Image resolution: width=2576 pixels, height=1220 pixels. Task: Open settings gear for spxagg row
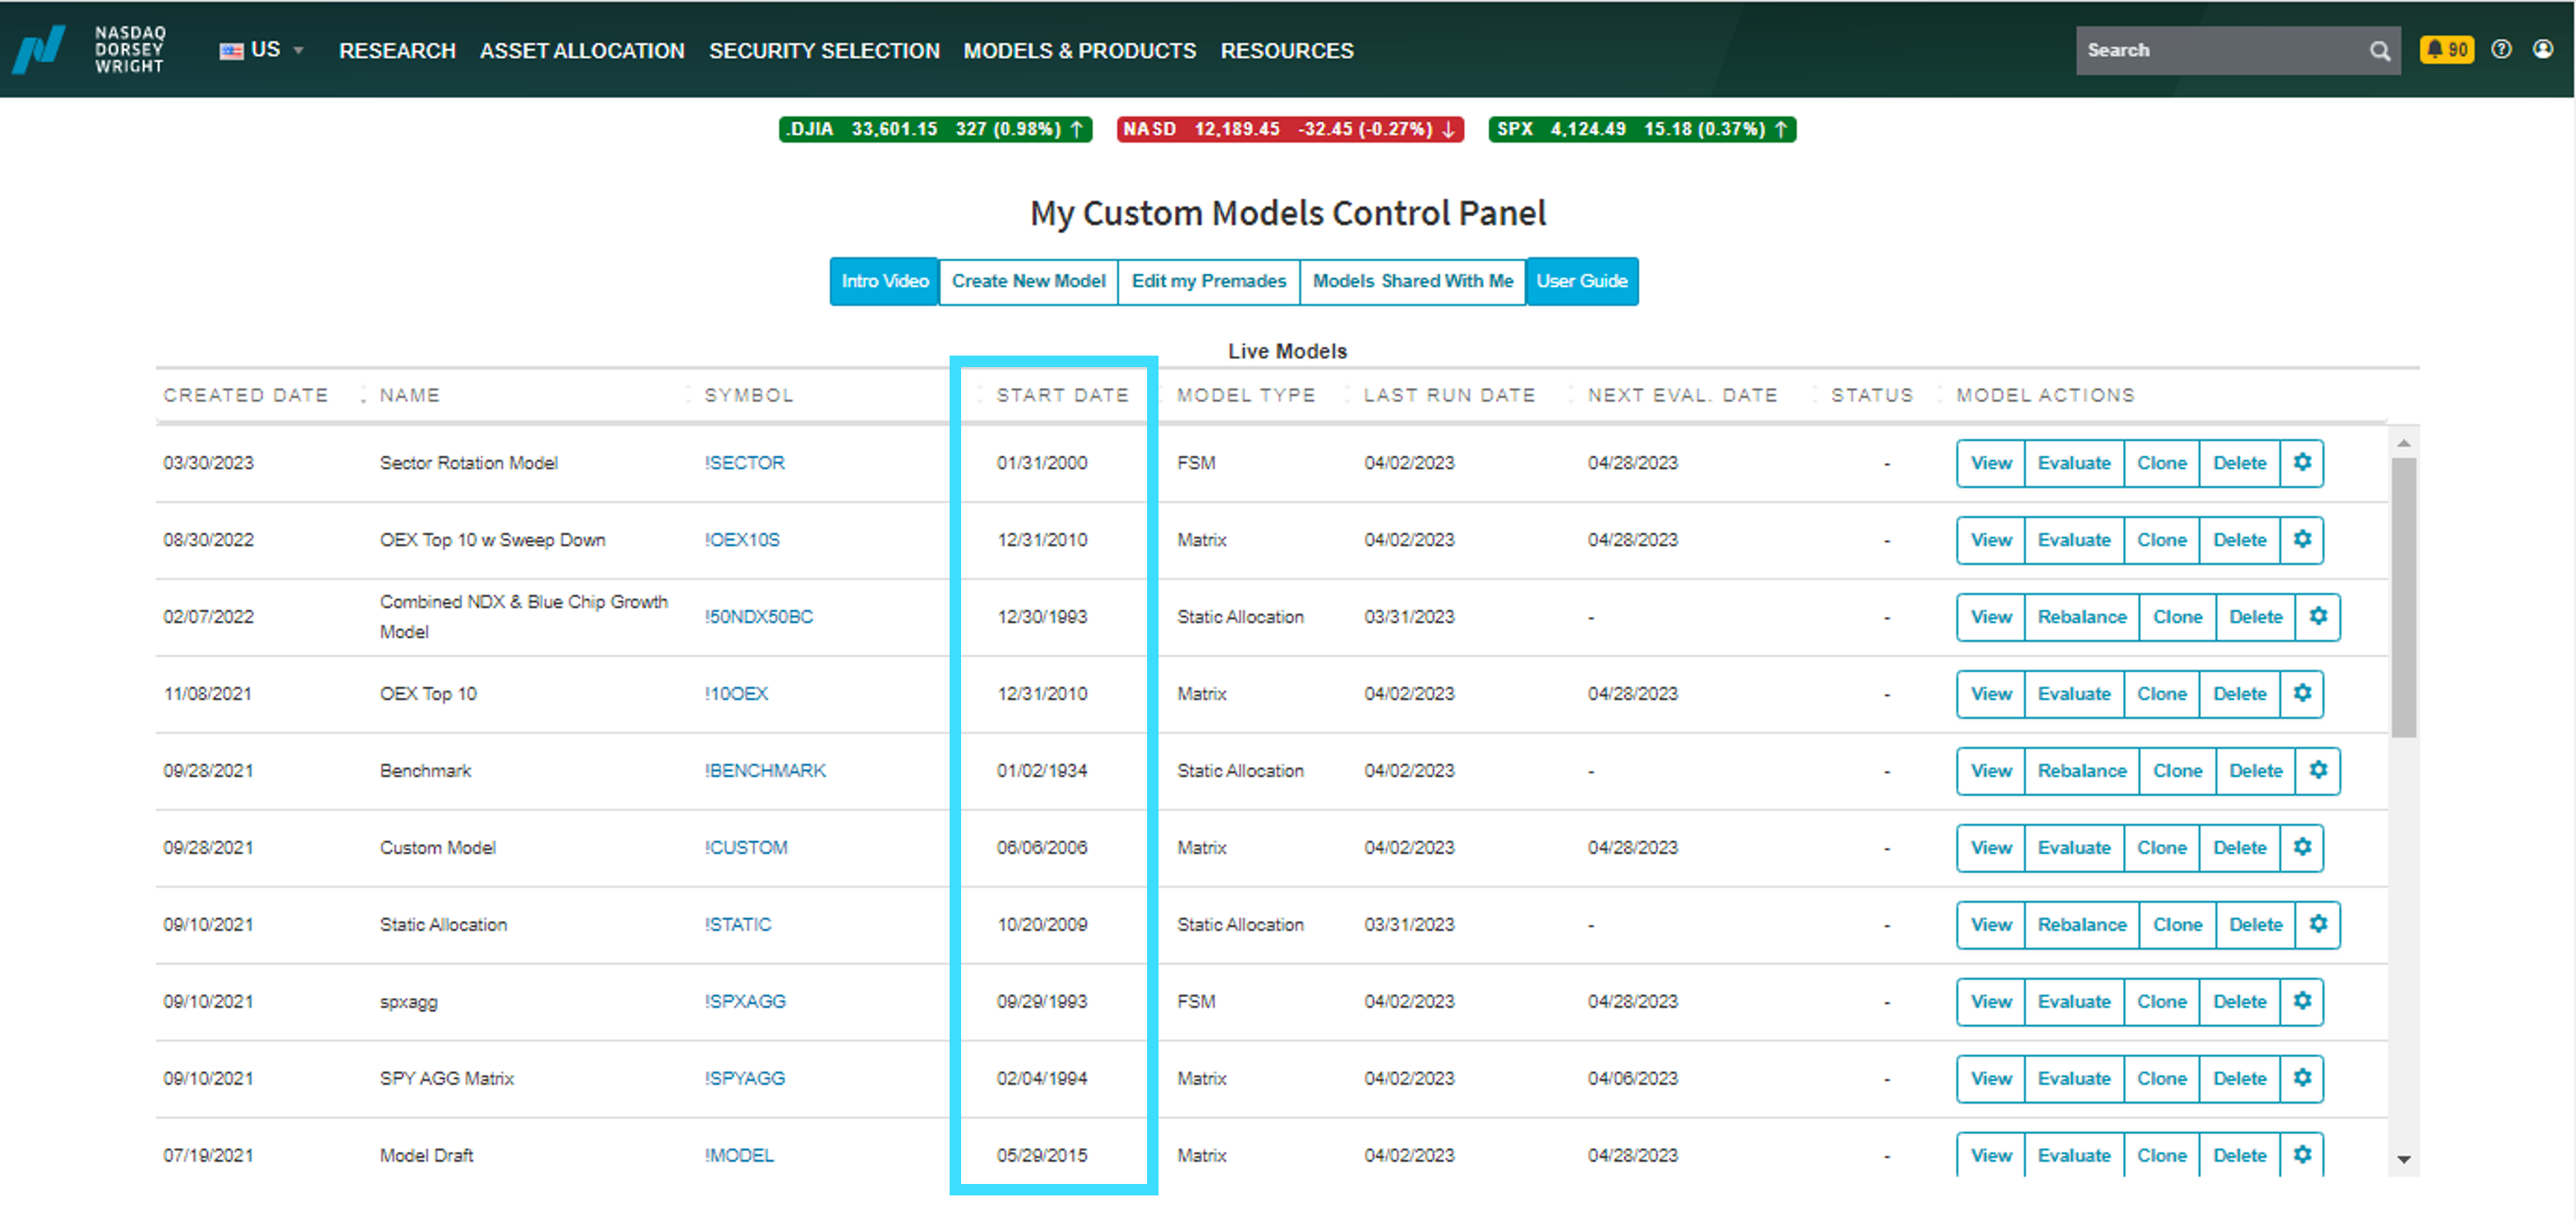[2302, 1002]
